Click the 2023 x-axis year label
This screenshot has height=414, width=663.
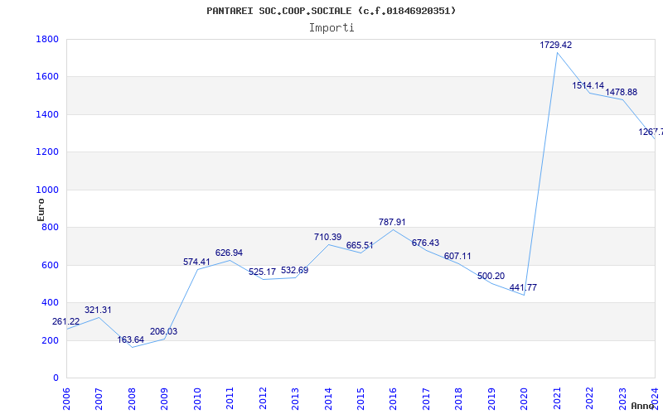pyautogui.click(x=622, y=397)
